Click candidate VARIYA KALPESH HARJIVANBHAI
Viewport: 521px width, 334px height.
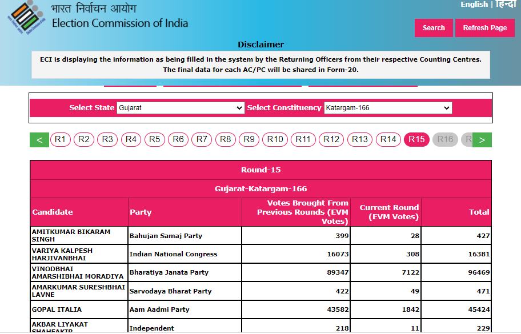point(79,254)
